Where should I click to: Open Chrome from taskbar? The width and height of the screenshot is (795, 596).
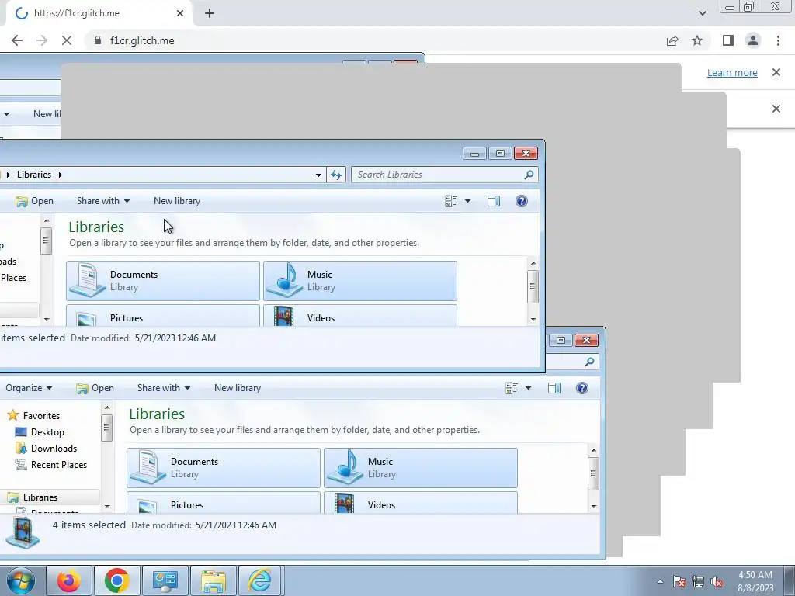coord(116,580)
